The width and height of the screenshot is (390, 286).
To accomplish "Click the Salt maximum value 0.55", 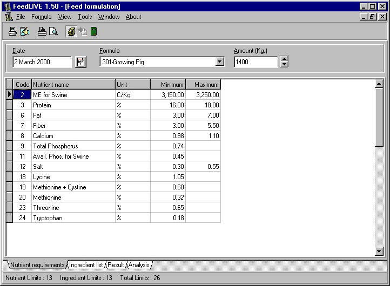I will [x=203, y=167].
